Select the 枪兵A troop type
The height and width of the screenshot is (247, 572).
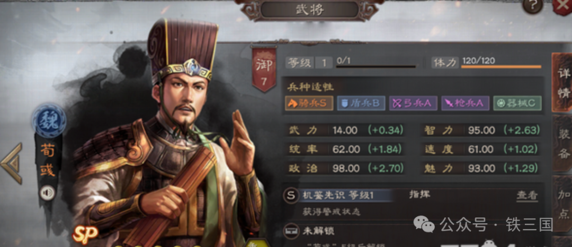[x=465, y=103]
